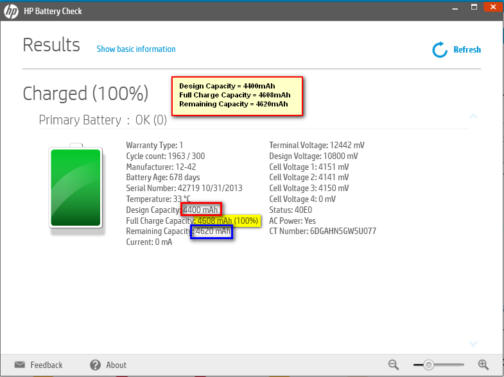Click the 'Charged (100%)' status text
Screen dimensions: 504x377
[85, 94]
